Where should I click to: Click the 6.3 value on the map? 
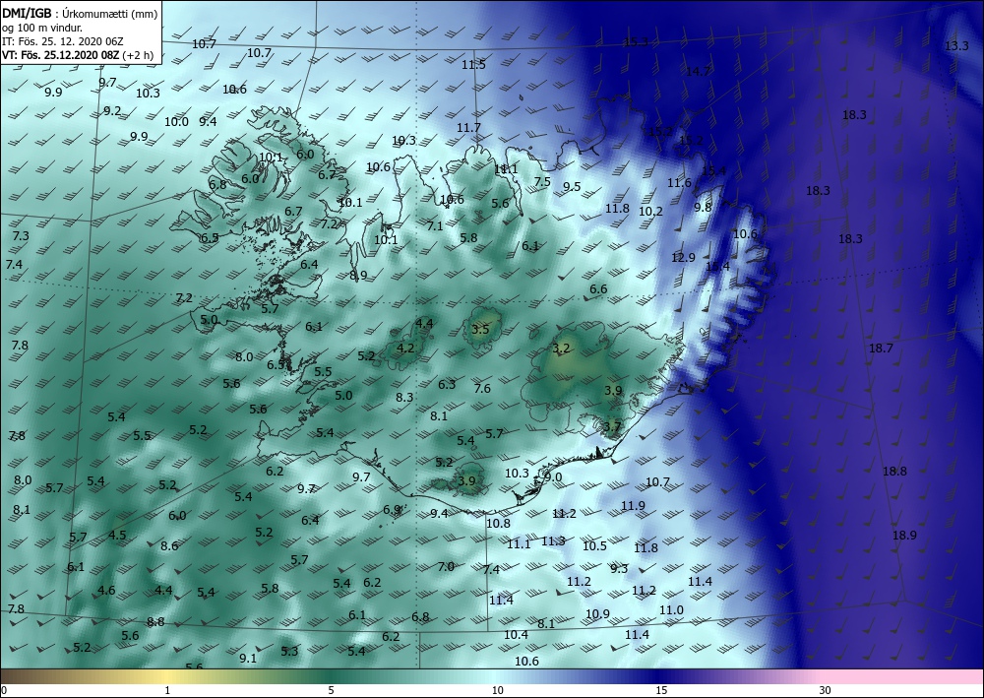[x=447, y=385]
